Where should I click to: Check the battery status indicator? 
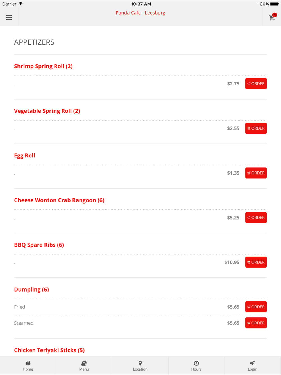[x=274, y=4]
